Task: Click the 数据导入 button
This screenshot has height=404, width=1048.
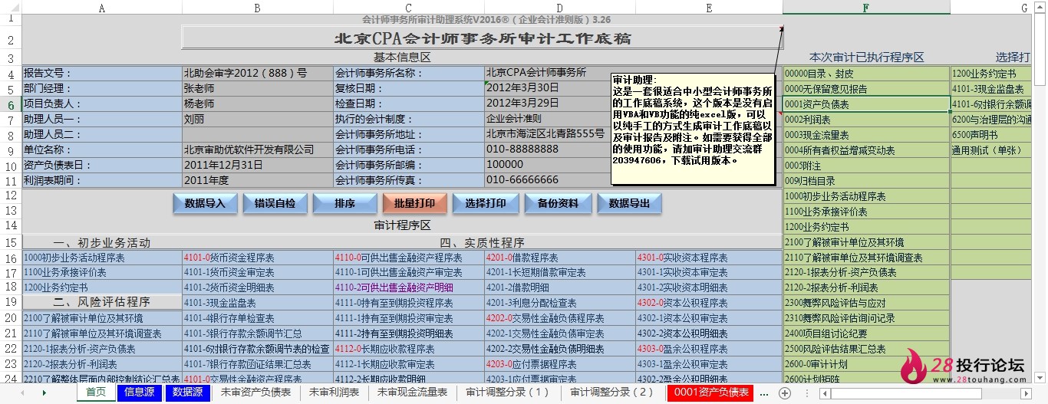Action: [205, 203]
